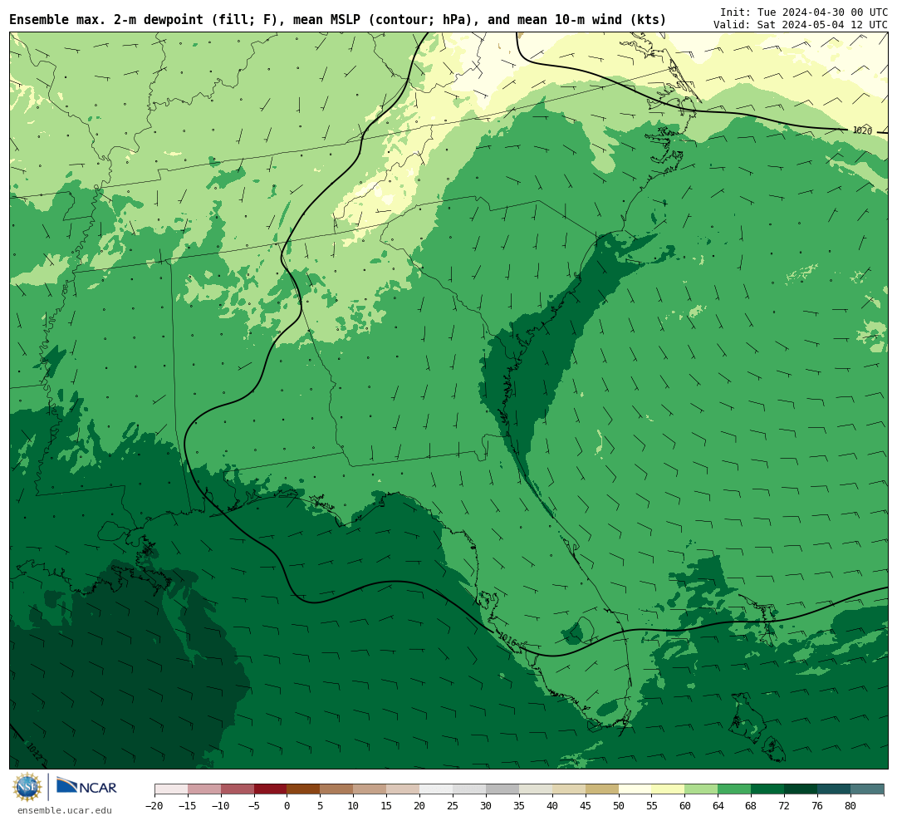The height and width of the screenshot is (821, 897).
Task: Pick the colorbar swatch between 10 and 15
Action: (x=370, y=789)
